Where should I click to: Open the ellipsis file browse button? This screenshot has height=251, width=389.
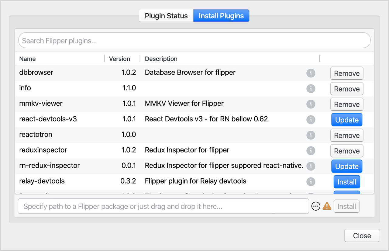[x=316, y=206]
